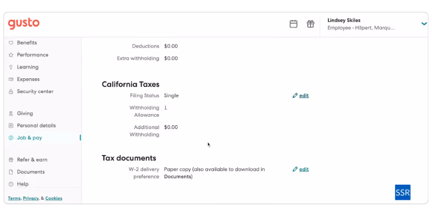The height and width of the screenshot is (216, 432).
Task: Edit the W-2 delivery preference
Action: pyautogui.click(x=304, y=169)
